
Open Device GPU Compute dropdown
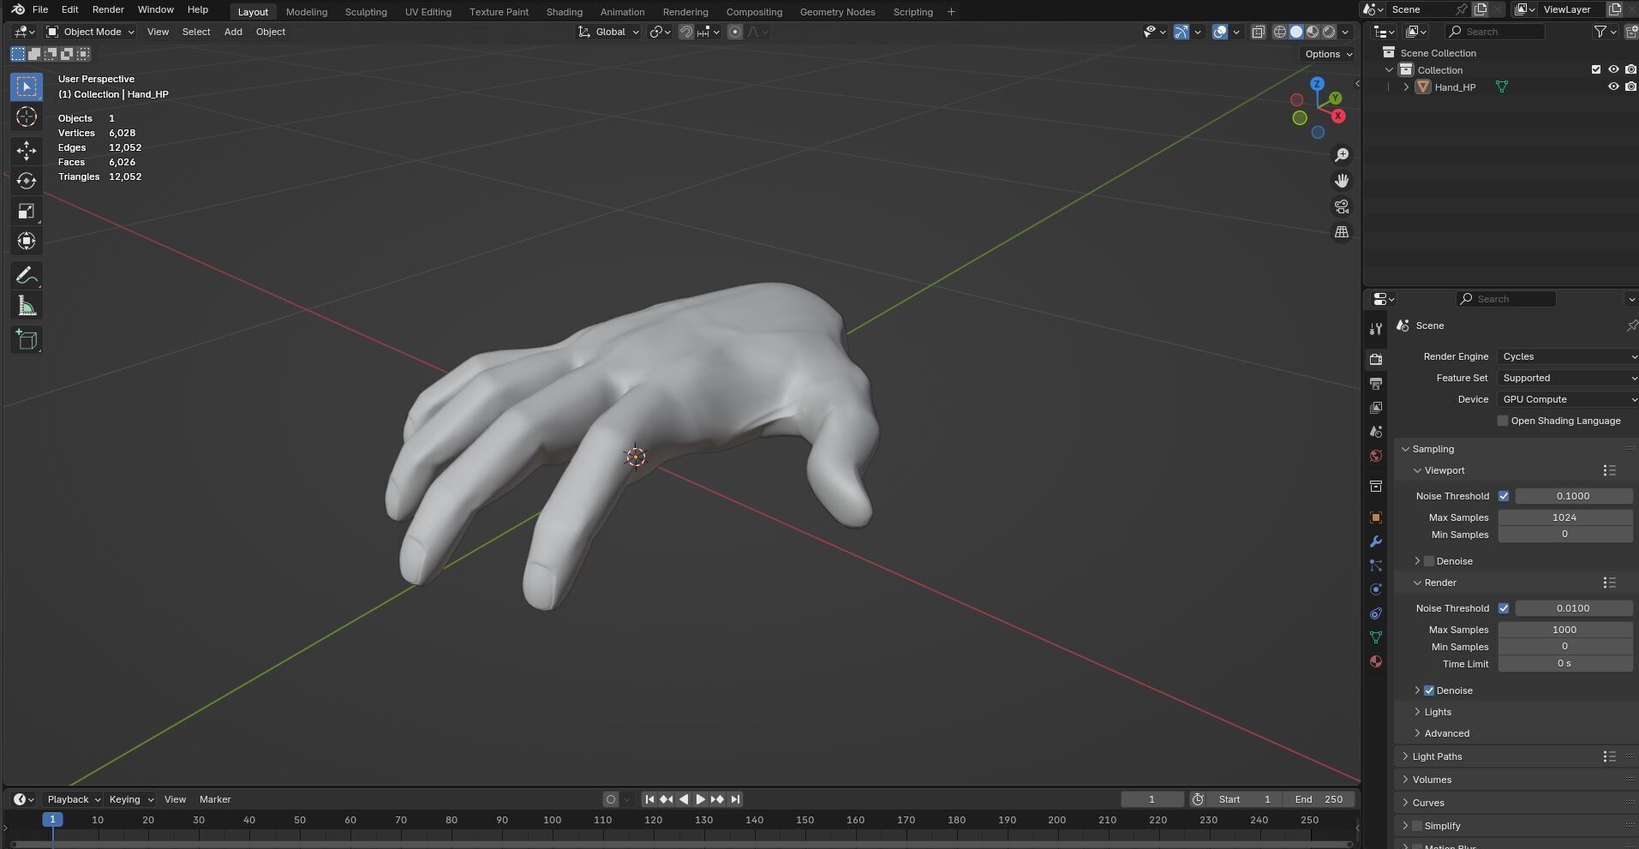point(1567,399)
